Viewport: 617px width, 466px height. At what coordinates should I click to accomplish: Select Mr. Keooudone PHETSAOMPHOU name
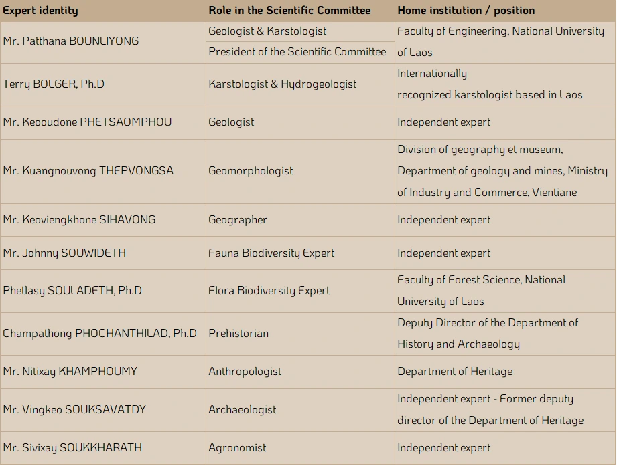87,122
